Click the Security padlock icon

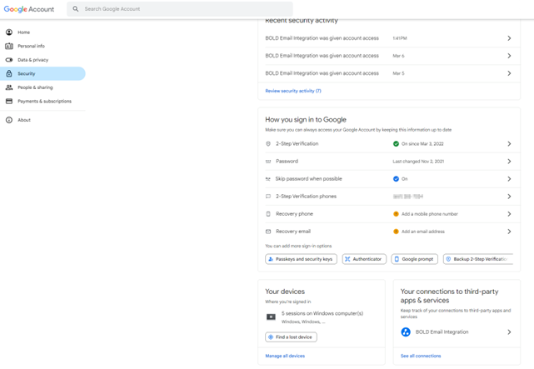pyautogui.click(x=9, y=73)
